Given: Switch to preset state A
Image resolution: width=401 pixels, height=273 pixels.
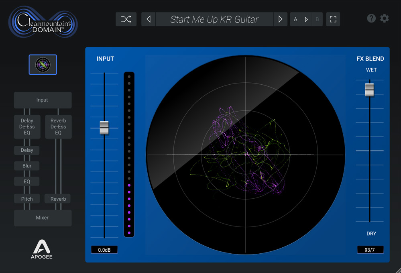Looking at the screenshot, I should click(296, 19).
